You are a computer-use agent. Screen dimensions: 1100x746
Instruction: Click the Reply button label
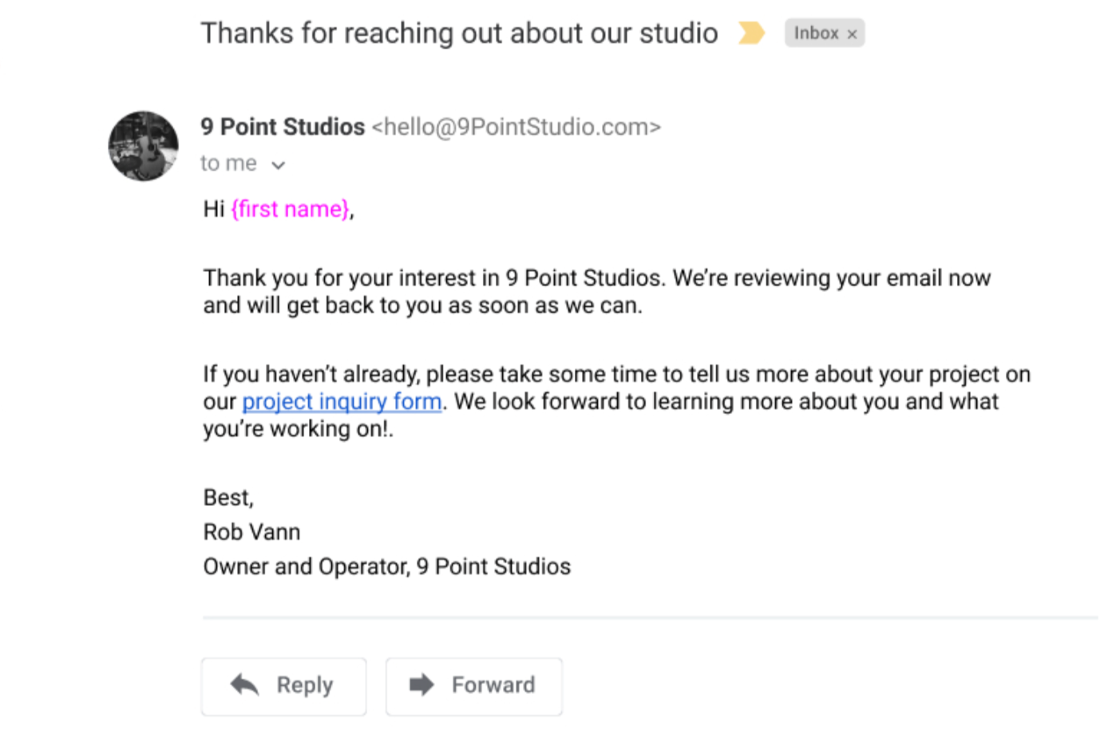305,685
